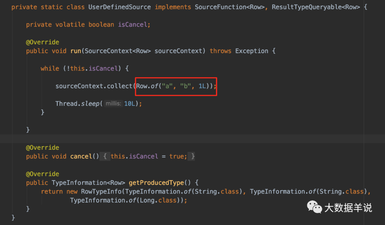Click Long.class argument
This screenshot has height=225, width=385.
pos(158,200)
